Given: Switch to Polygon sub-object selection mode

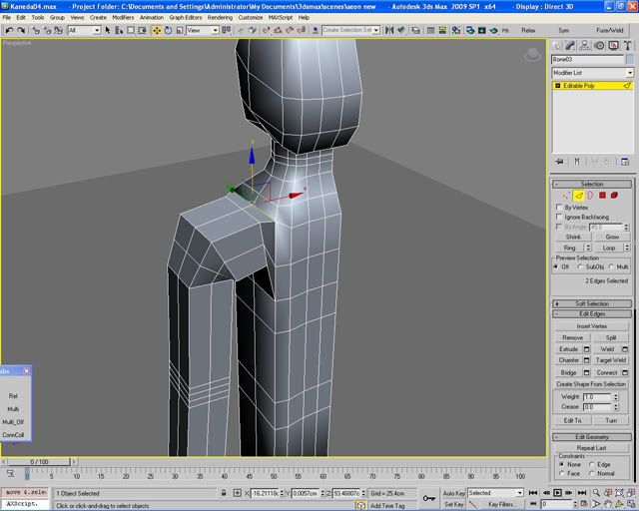Looking at the screenshot, I should coord(602,196).
